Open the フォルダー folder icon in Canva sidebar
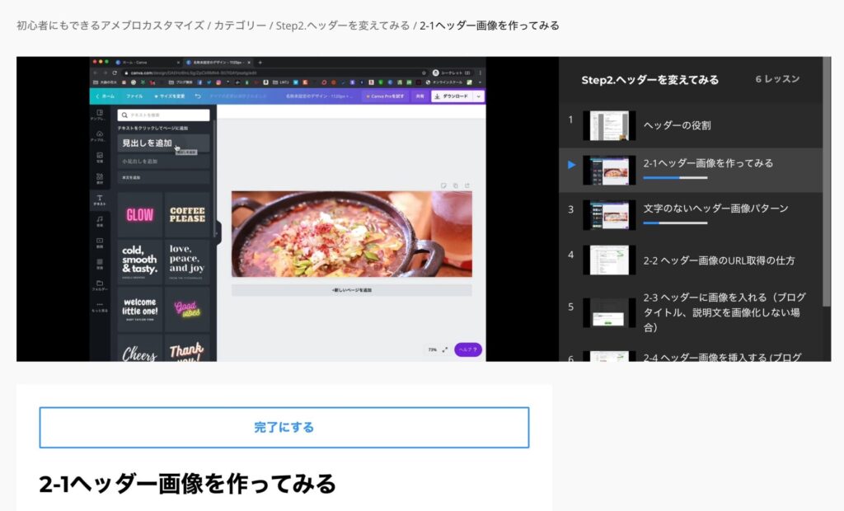This screenshot has width=844, height=511. (100, 285)
